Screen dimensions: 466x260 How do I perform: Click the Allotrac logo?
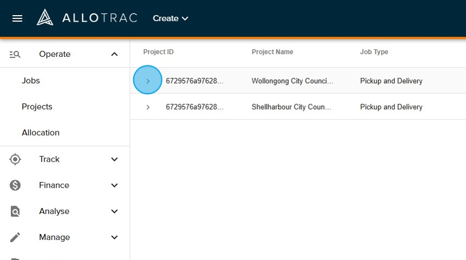[x=87, y=18]
